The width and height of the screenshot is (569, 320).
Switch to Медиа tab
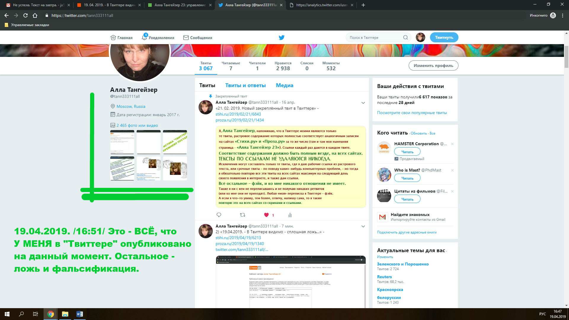pos(284,85)
